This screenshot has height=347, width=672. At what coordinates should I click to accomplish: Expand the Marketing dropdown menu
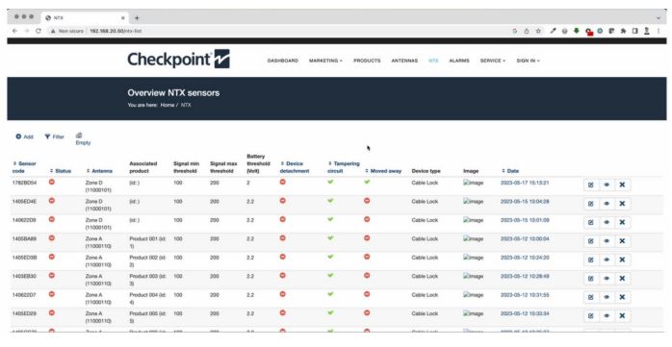(x=325, y=61)
